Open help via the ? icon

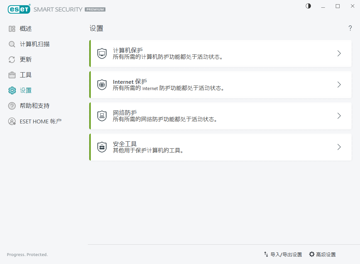pyautogui.click(x=350, y=28)
